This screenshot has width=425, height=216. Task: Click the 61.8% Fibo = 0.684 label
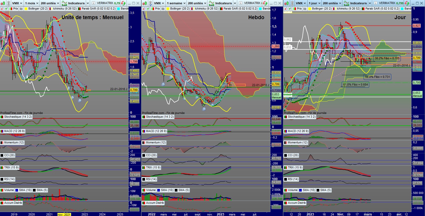[x=355, y=84]
